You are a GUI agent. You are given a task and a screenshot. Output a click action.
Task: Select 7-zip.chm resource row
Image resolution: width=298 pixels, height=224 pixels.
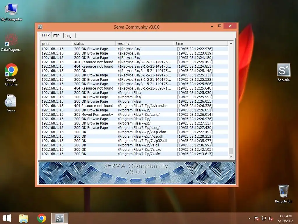pyautogui.click(x=134, y=132)
